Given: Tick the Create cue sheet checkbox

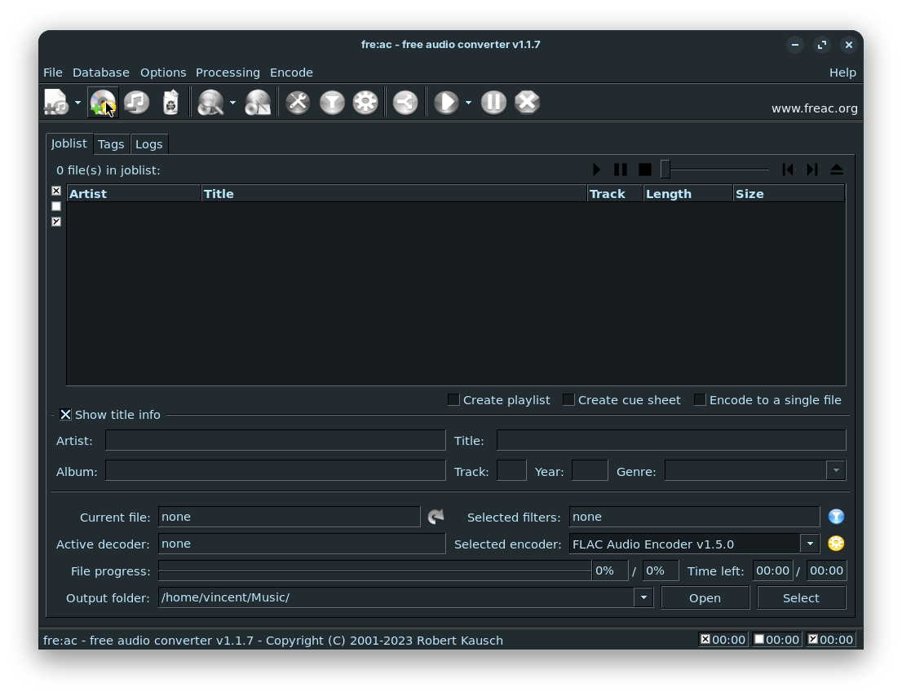Looking at the screenshot, I should 568,400.
